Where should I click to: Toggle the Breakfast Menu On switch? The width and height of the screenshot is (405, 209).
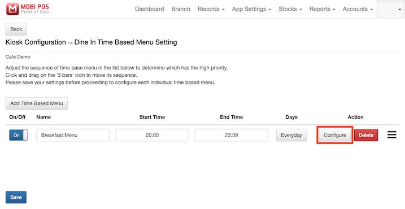coord(18,135)
